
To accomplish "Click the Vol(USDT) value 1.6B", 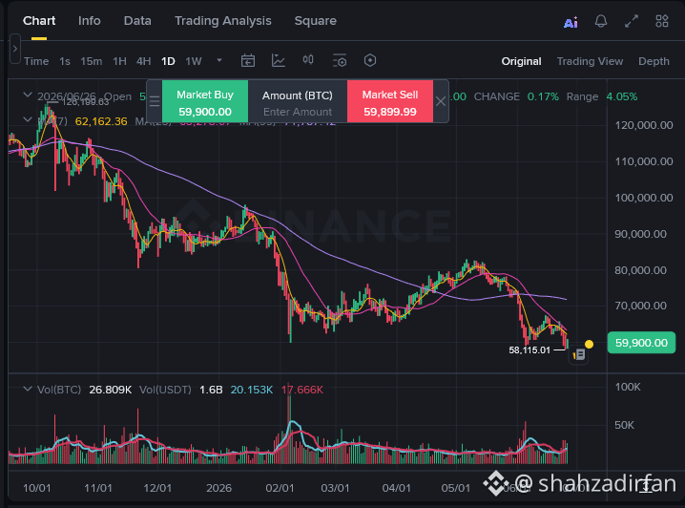I will tap(211, 390).
